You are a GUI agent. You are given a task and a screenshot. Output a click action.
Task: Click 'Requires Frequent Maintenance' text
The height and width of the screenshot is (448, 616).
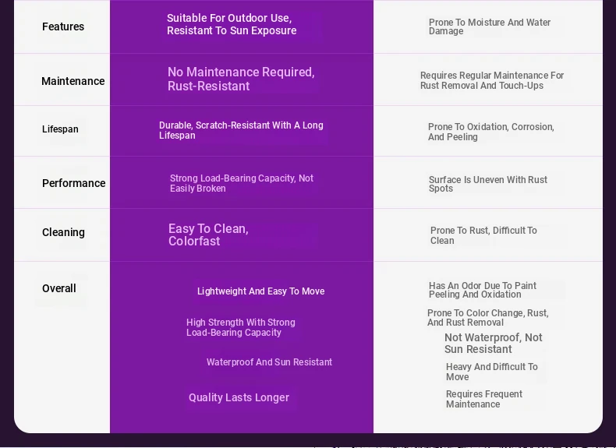pyautogui.click(x=484, y=400)
